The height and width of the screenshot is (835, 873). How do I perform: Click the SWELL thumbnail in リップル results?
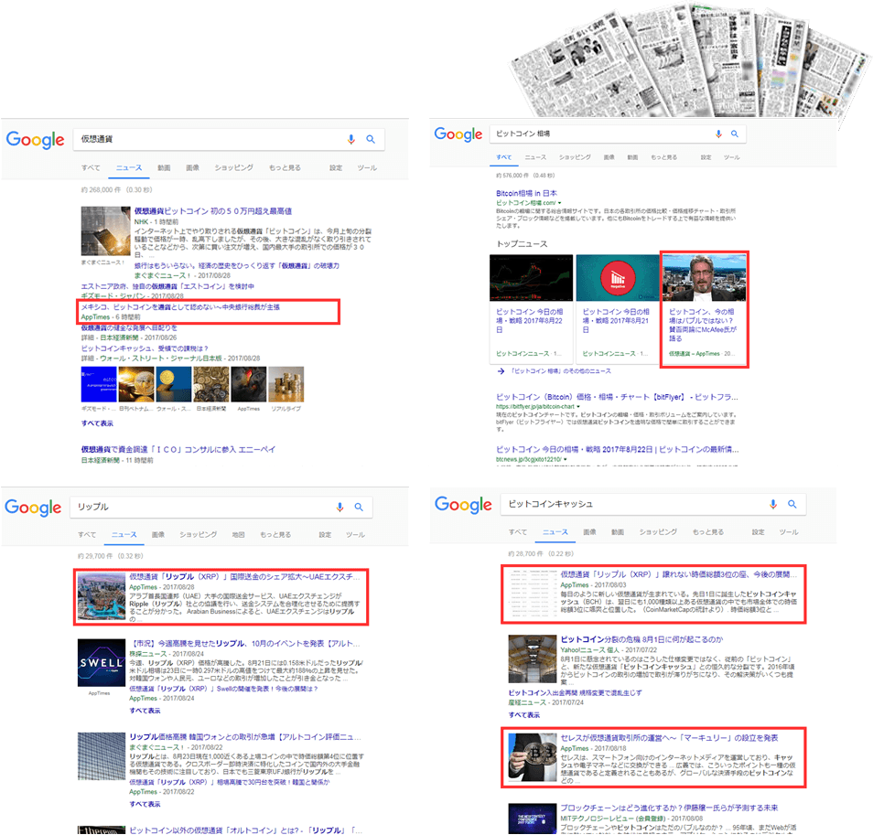click(x=102, y=664)
